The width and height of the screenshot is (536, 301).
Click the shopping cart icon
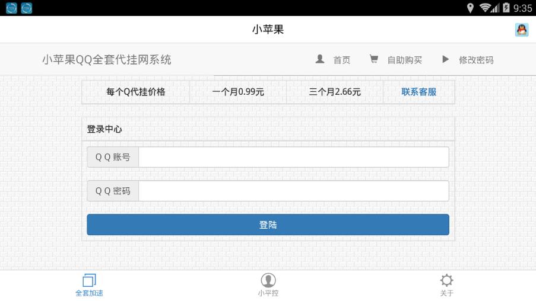pyautogui.click(x=374, y=59)
